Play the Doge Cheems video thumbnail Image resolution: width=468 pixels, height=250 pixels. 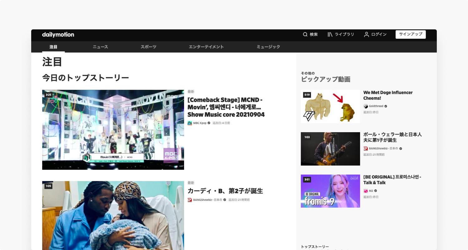(x=330, y=107)
